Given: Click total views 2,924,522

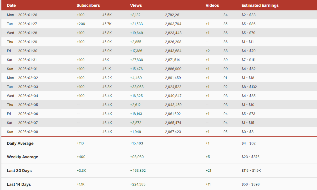Looking at the screenshot, I should pyautogui.click(x=173, y=87).
